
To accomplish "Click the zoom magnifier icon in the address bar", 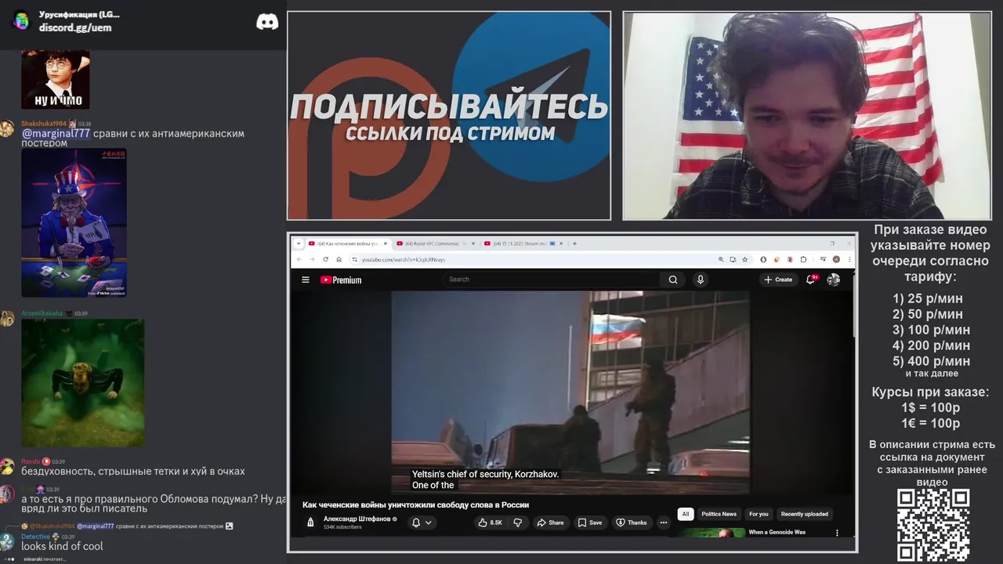I will [721, 259].
